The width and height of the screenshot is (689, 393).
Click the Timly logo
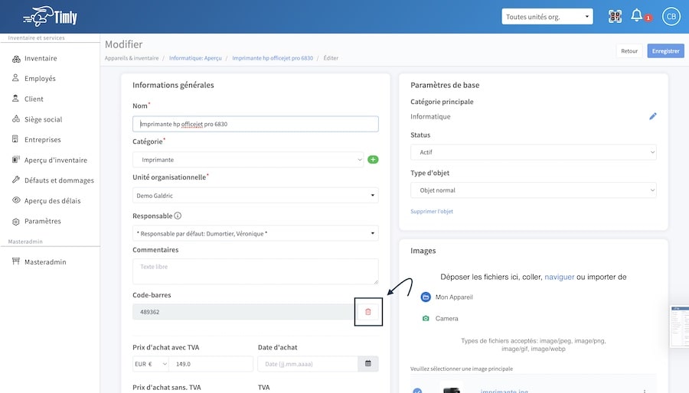pyautogui.click(x=50, y=17)
